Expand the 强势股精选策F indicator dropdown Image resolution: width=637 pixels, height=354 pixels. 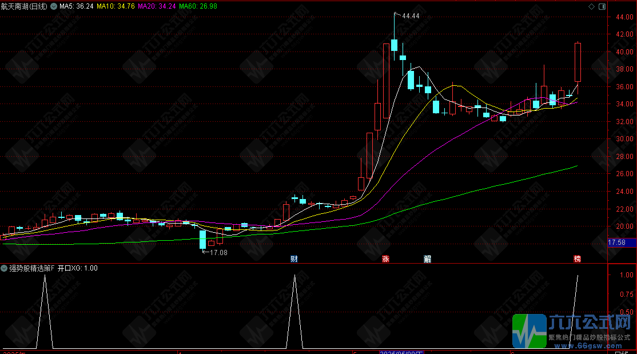(x=4, y=268)
